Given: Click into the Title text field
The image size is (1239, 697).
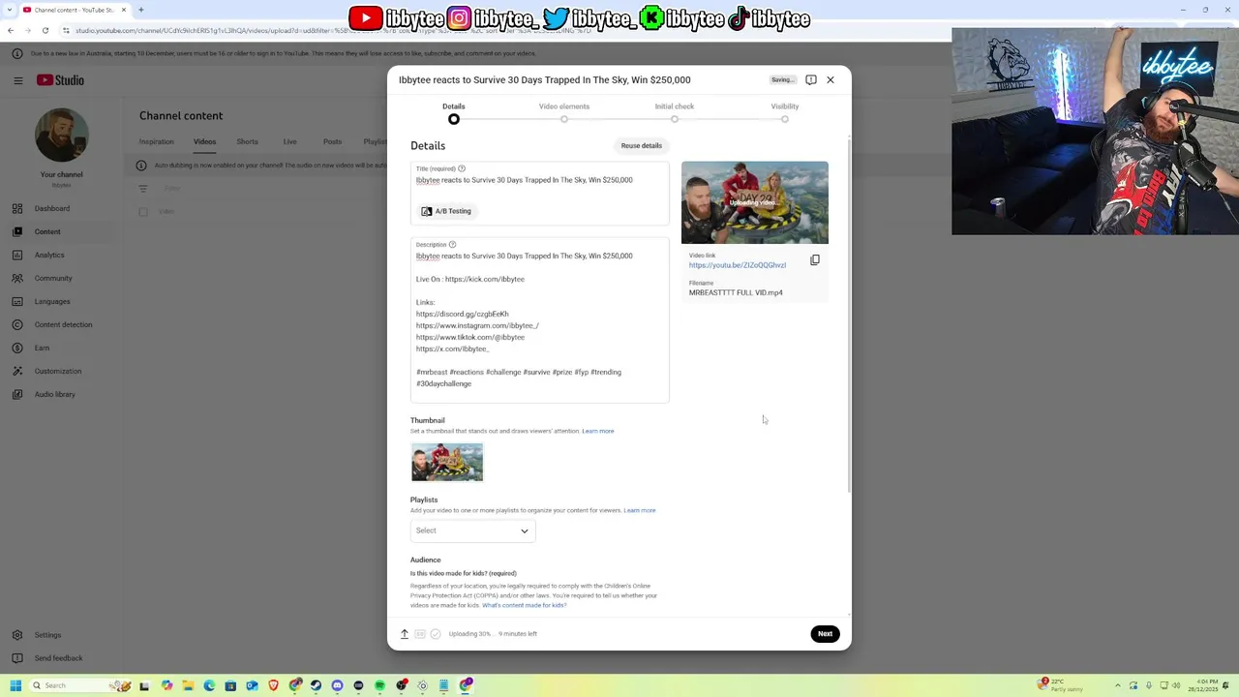Looking at the screenshot, I should [539, 180].
